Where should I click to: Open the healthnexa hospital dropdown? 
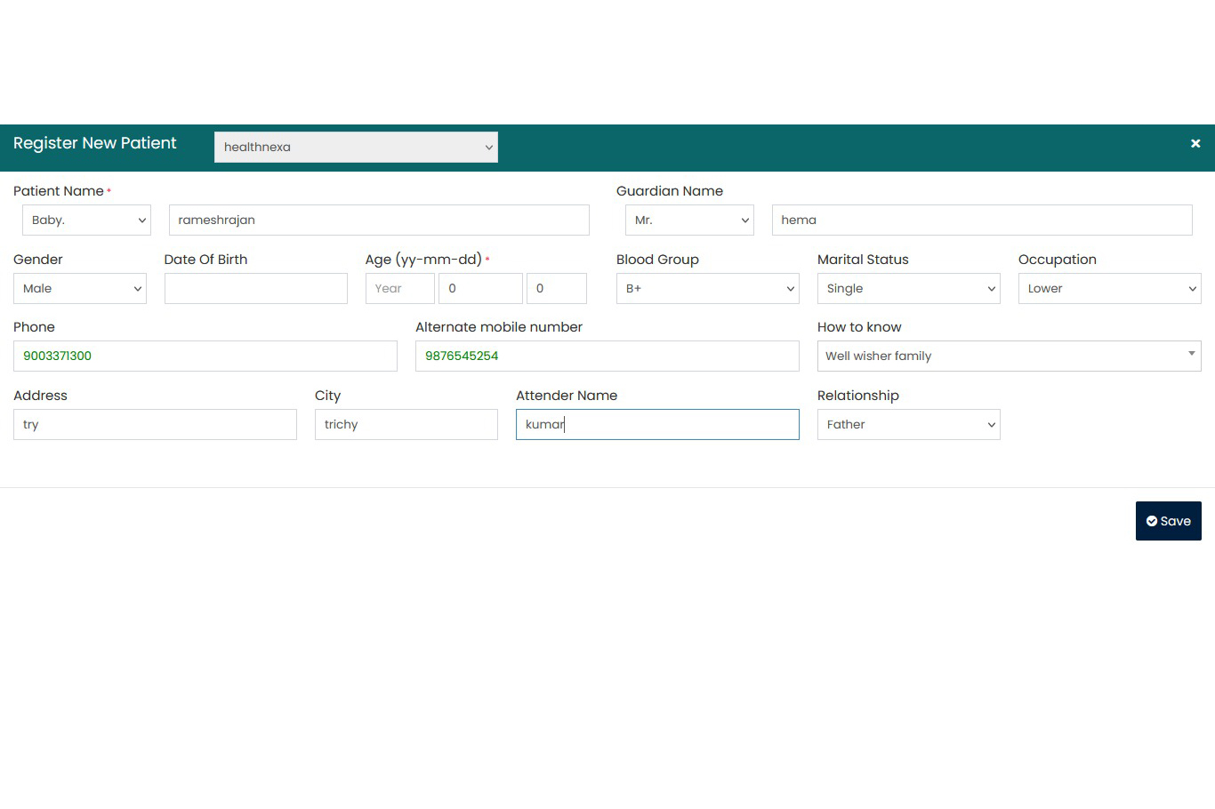[356, 148]
